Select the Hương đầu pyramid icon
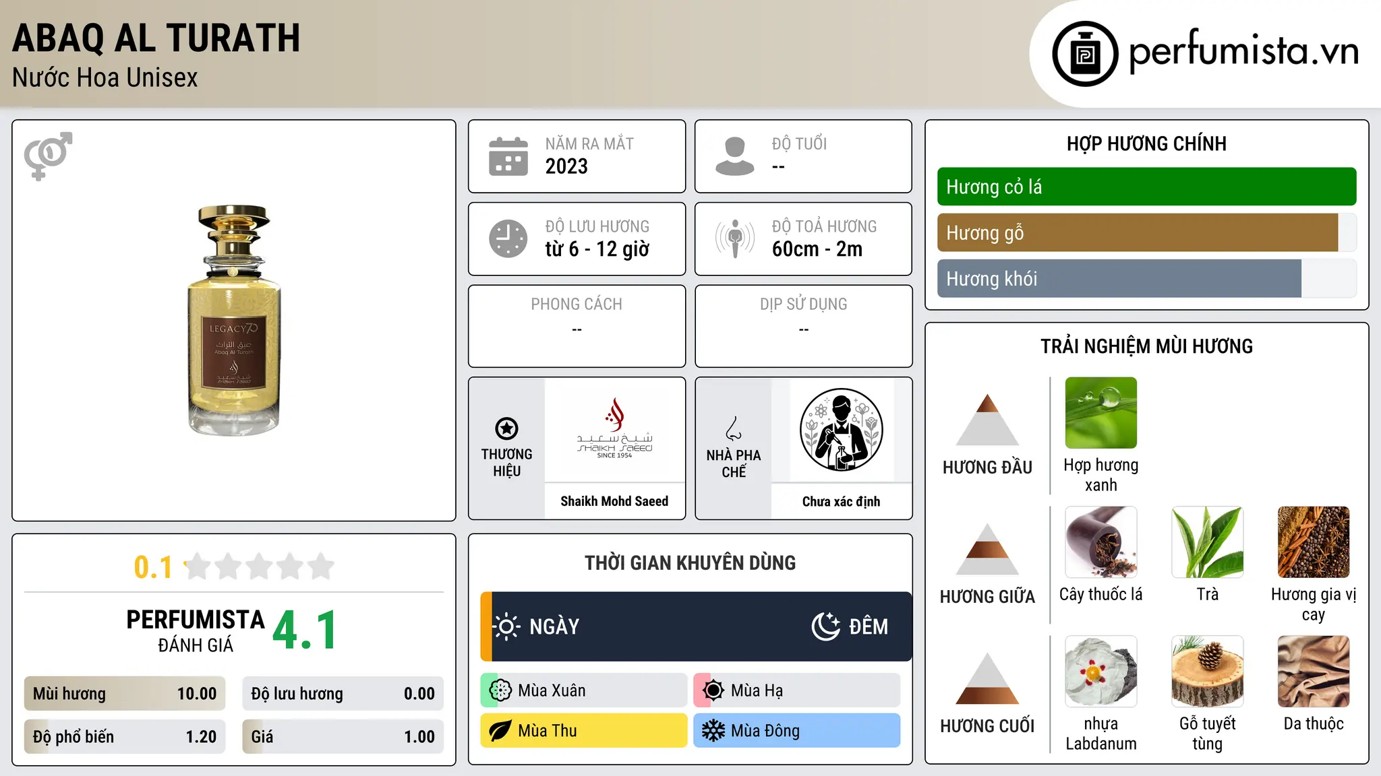Image resolution: width=1381 pixels, height=776 pixels. [987, 420]
